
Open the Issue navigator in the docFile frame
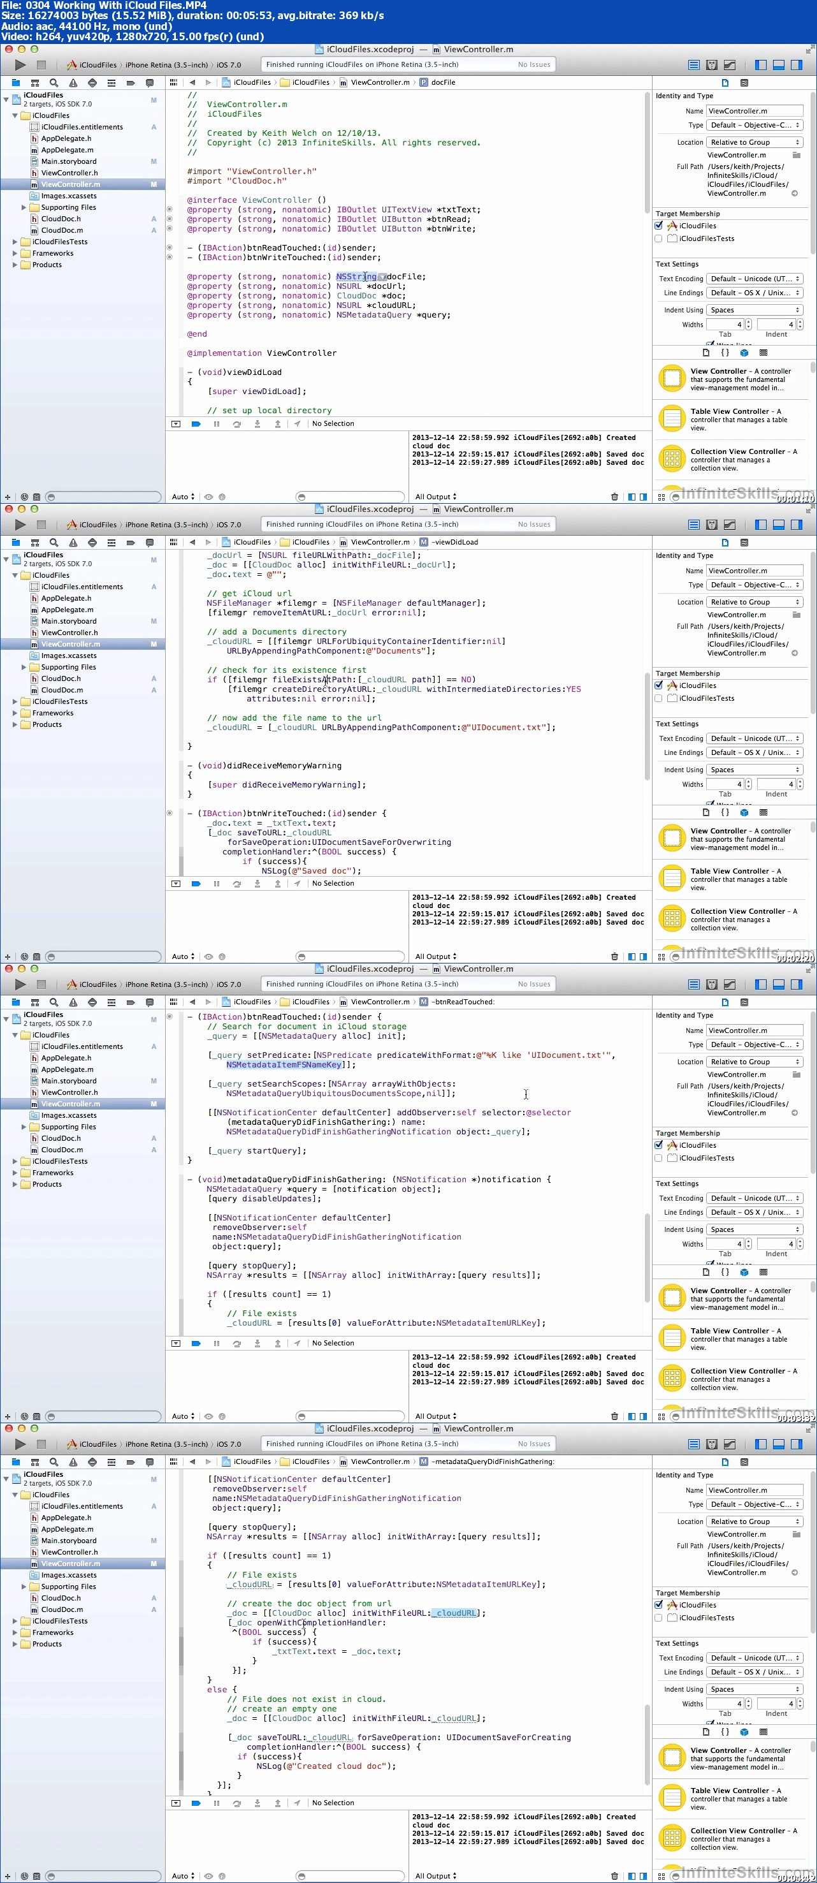pos(73,83)
